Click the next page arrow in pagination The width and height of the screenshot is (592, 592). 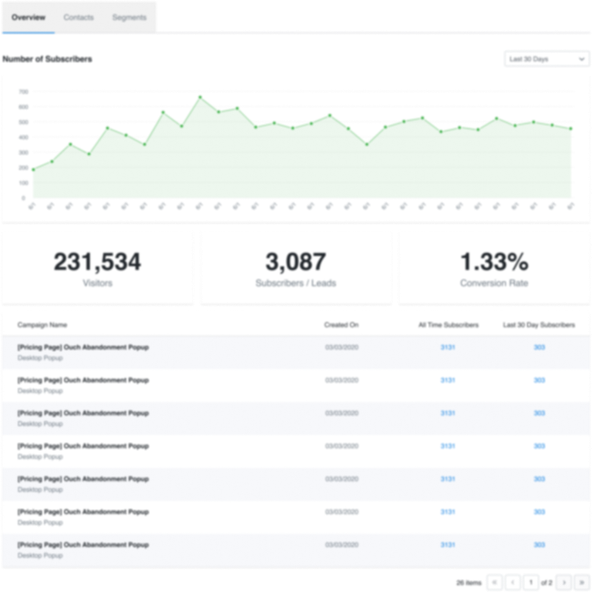[x=564, y=582]
